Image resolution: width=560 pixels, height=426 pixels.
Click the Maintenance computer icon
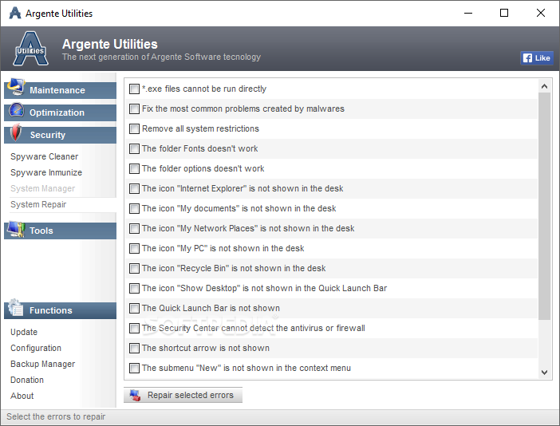[16, 86]
